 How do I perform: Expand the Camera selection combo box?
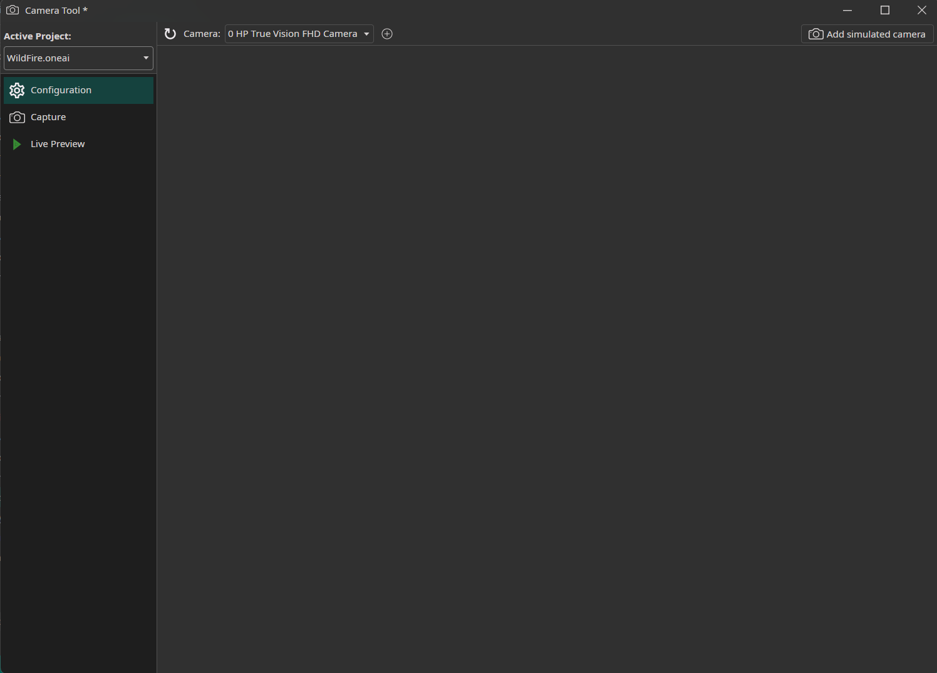pyautogui.click(x=299, y=34)
